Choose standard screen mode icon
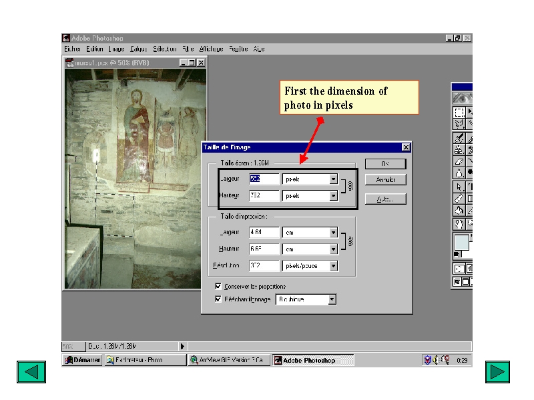534x400 pixels. tap(457, 281)
